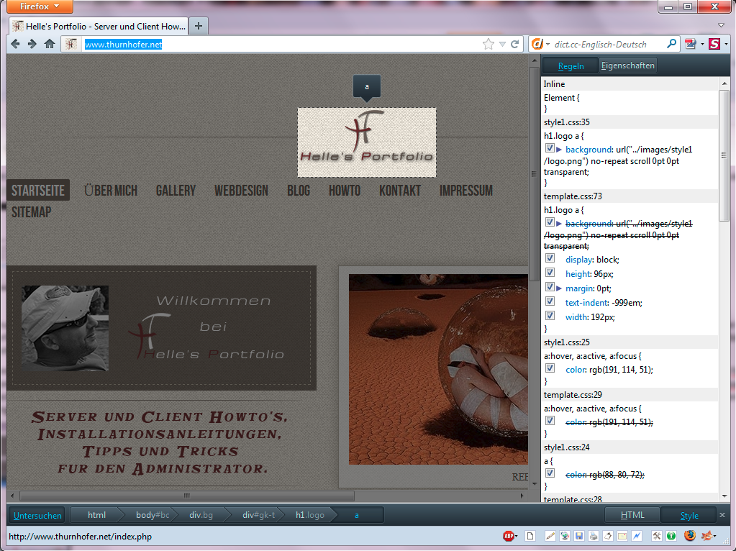Screen dimensions: 736x551
Task: Bookmark this page with the star
Action: point(489,44)
